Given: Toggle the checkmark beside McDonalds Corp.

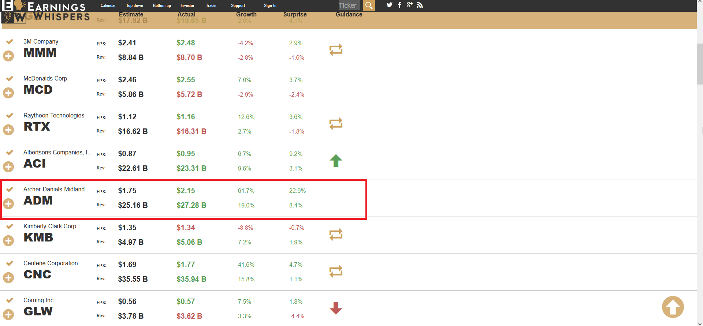Looking at the screenshot, I should coord(10,78).
